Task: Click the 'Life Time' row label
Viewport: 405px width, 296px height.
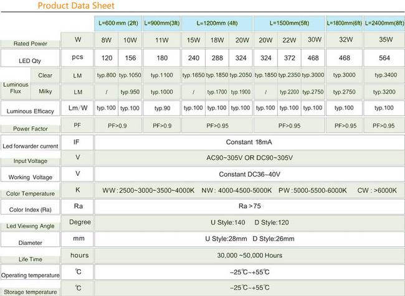Action: [x=31, y=259]
